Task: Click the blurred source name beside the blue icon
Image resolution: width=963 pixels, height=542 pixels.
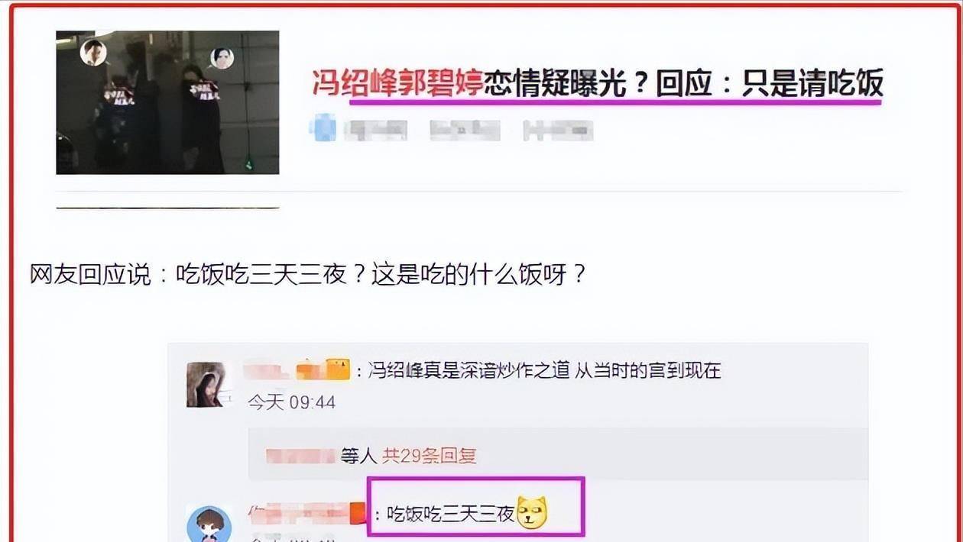Action: pyautogui.click(x=374, y=131)
